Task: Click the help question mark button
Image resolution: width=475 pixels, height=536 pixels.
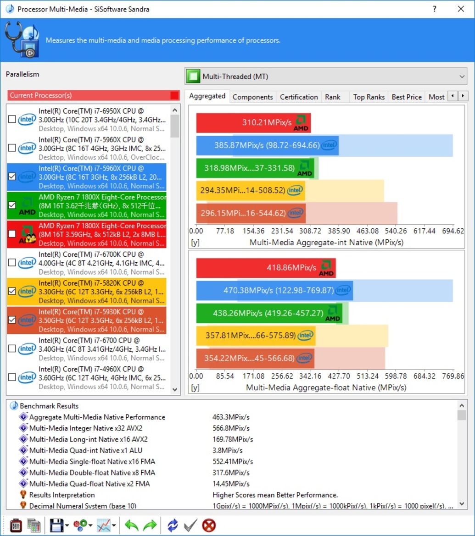Action: click(x=434, y=9)
